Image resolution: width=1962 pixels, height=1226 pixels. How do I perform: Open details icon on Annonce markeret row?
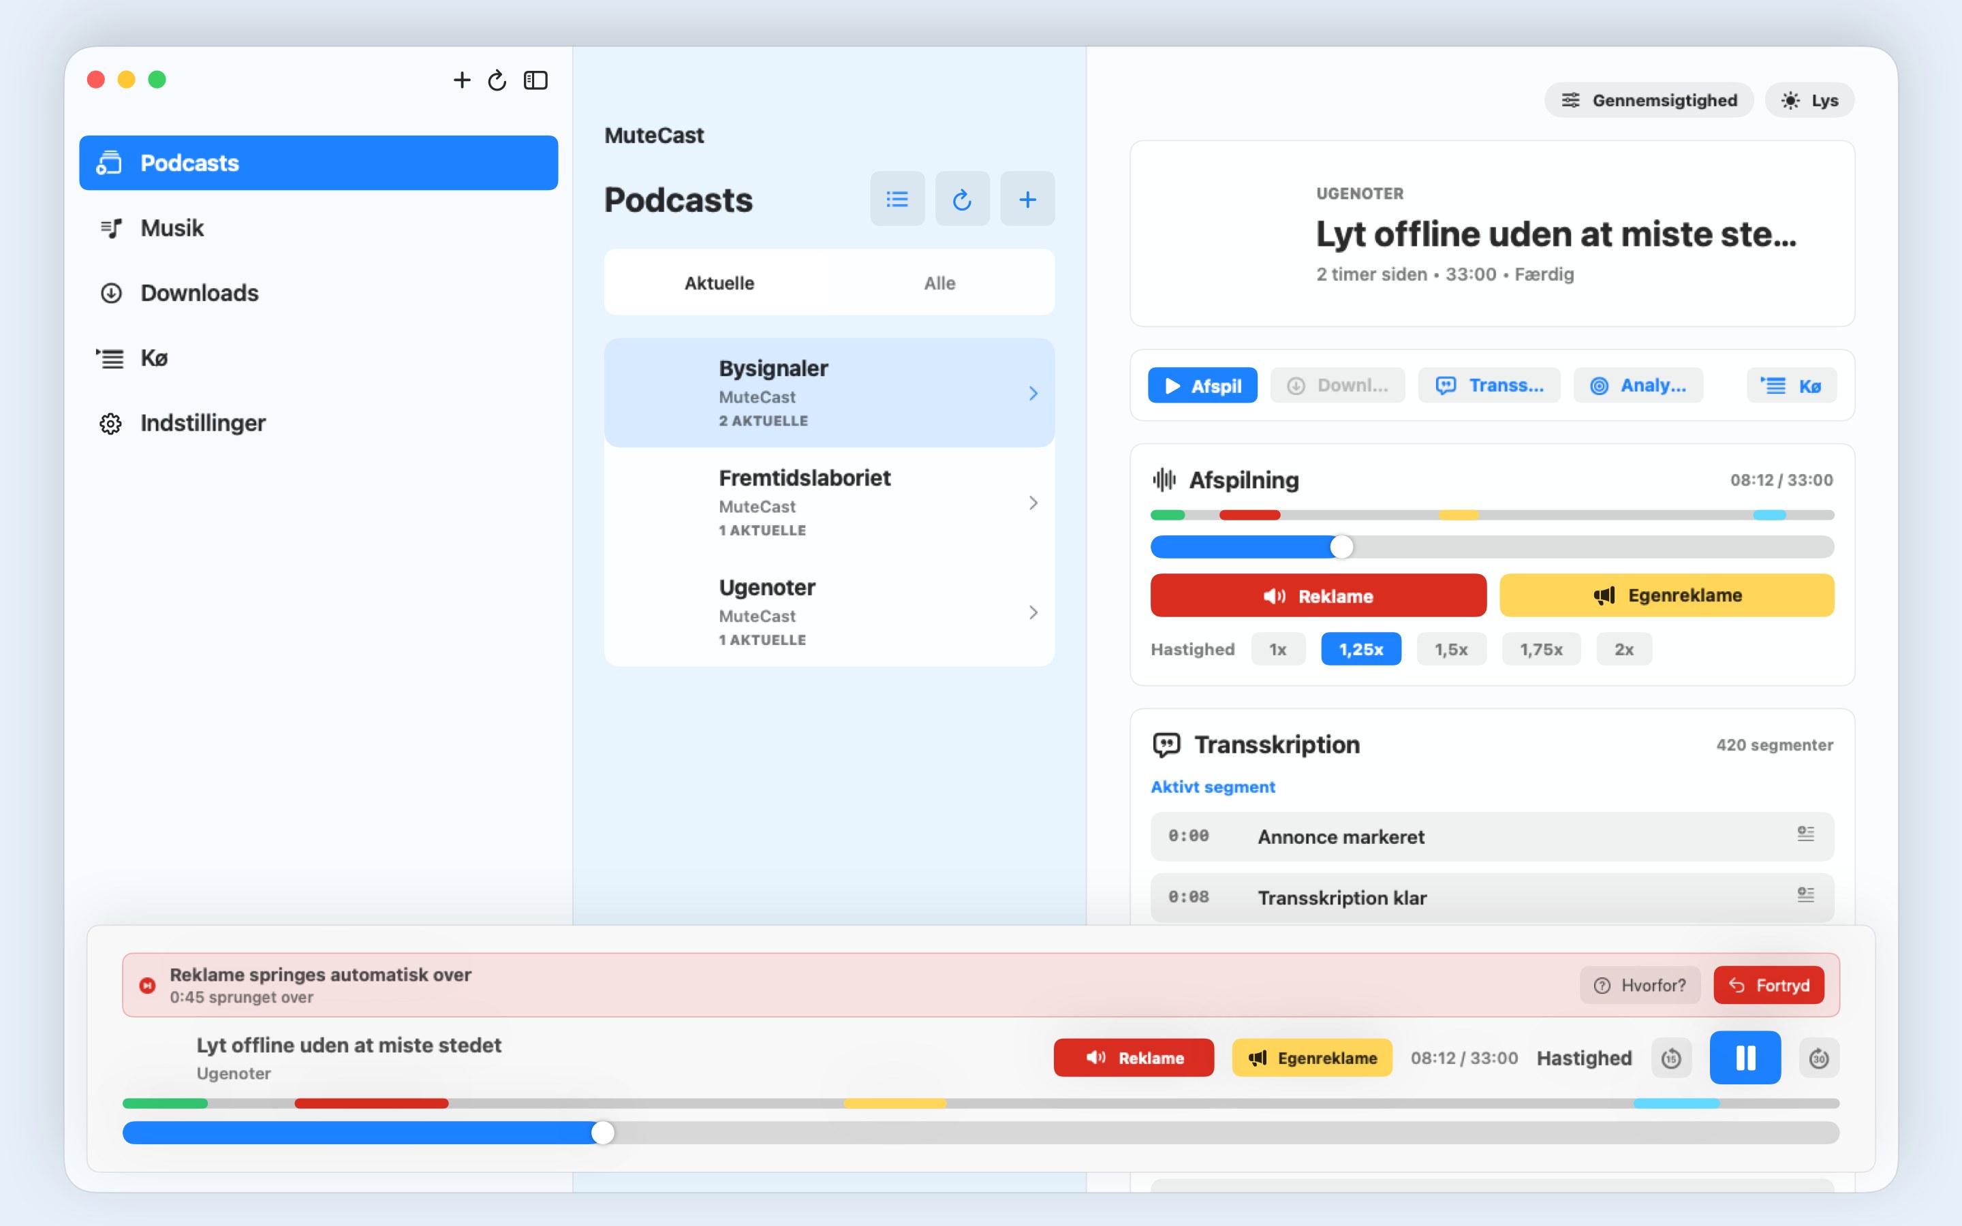[1805, 834]
